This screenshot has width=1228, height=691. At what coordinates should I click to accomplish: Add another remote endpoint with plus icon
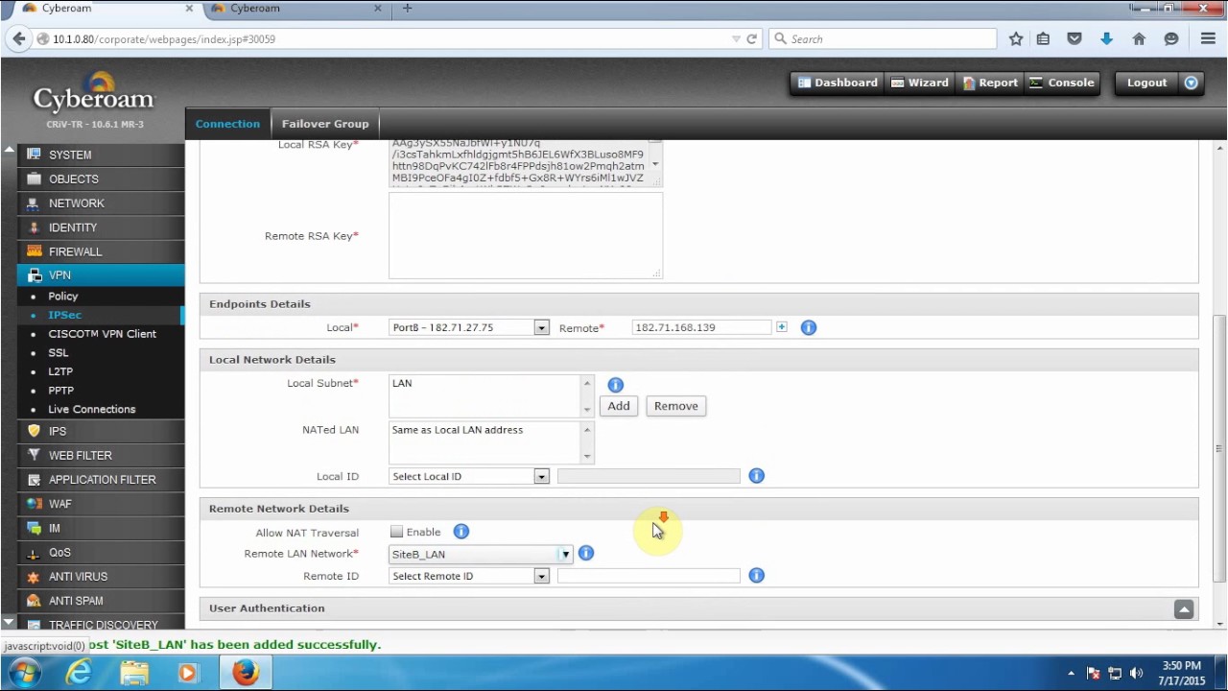pos(782,327)
